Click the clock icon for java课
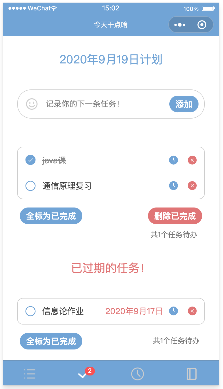This screenshot has height=389, width=223. pyautogui.click(x=174, y=160)
